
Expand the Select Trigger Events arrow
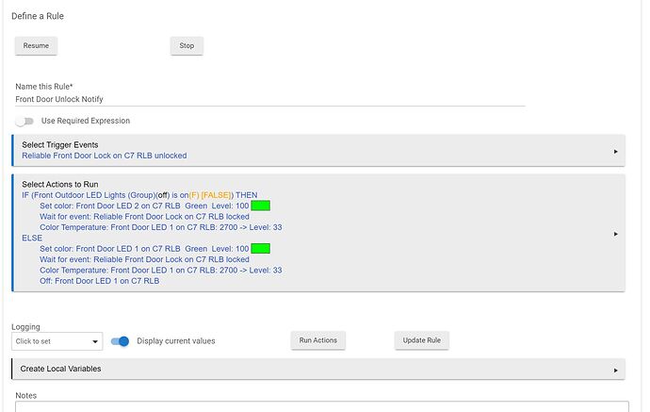point(615,152)
